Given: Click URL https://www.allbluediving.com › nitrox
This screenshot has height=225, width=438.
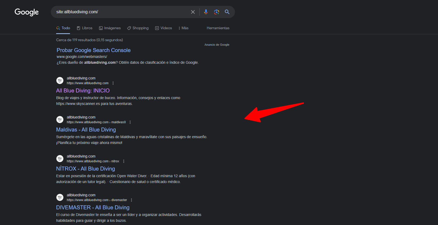Looking at the screenshot, I should coord(93,161).
